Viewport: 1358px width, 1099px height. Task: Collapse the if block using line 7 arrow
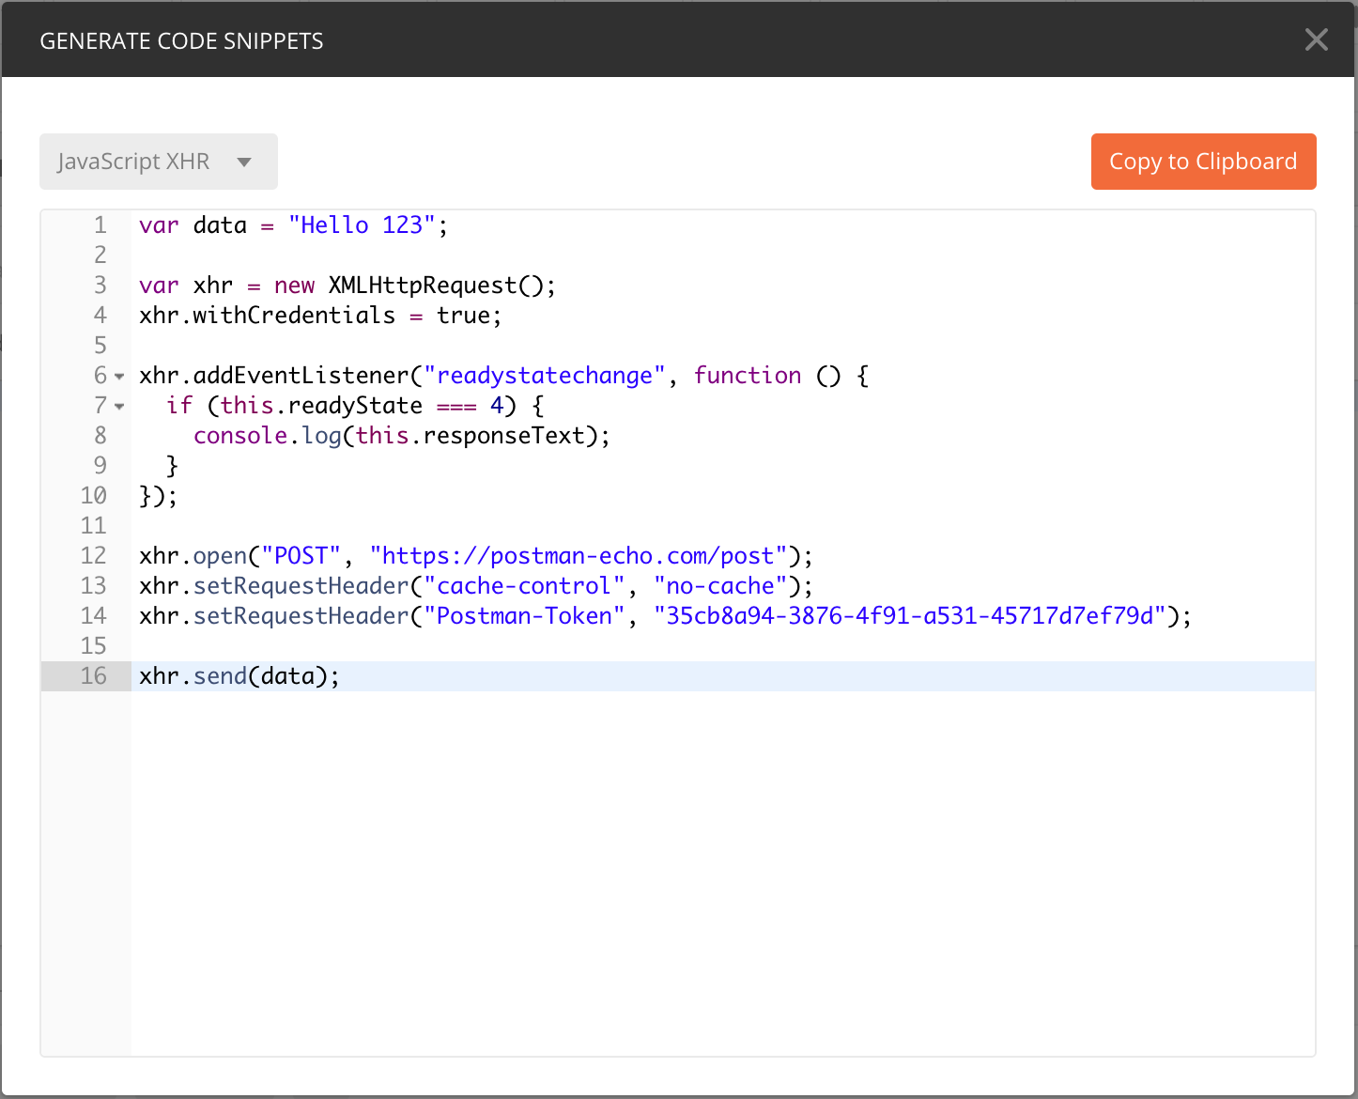tap(118, 406)
